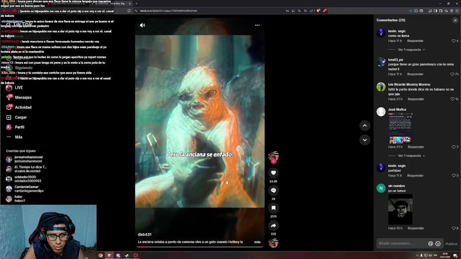
Task: Close the active TikTok browser tab
Action: click(130, 4)
